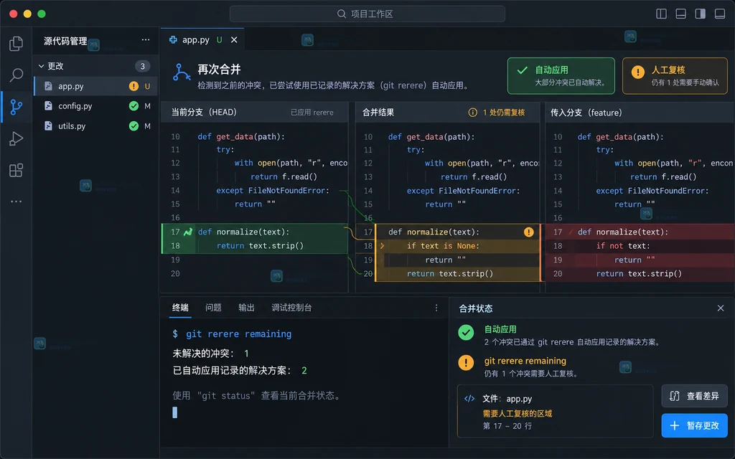Click the 自动应用 status button
Viewport: 735px width, 459px height.
click(x=561, y=76)
